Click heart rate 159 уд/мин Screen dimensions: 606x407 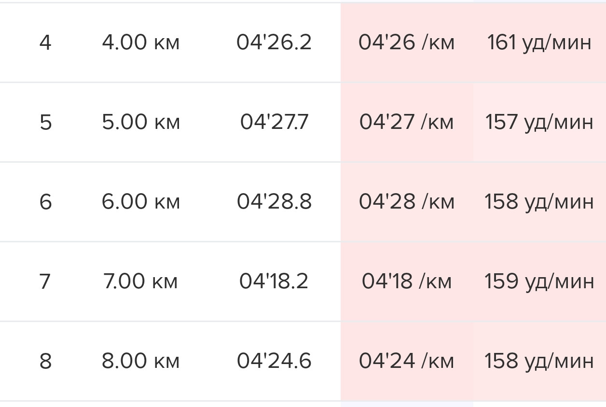click(539, 281)
